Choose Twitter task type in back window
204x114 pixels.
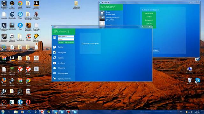pyautogui.click(x=149, y=17)
